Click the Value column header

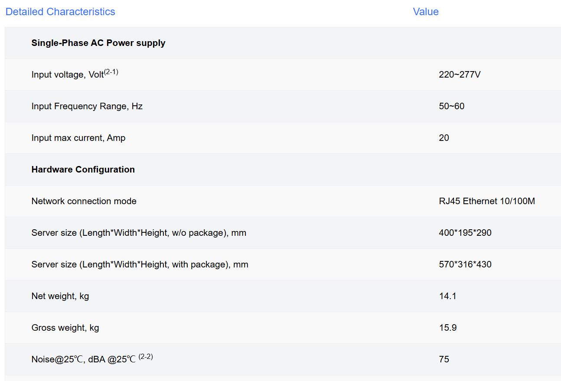pyautogui.click(x=425, y=12)
